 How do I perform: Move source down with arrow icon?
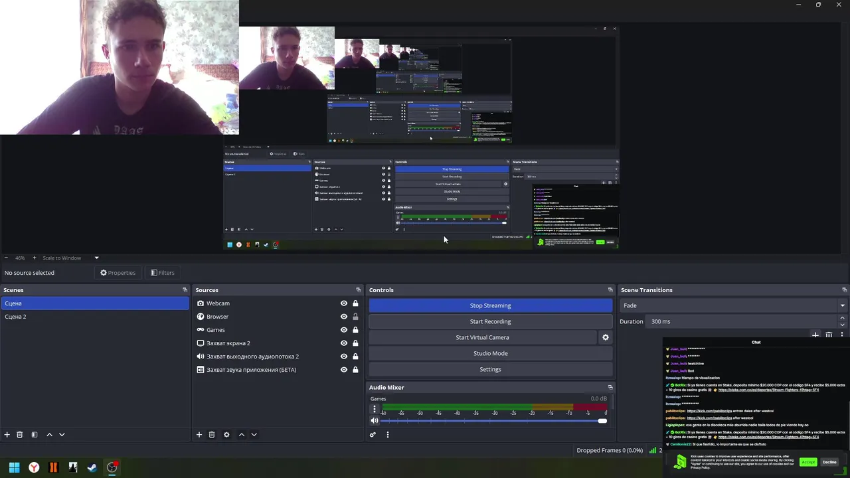(x=254, y=435)
